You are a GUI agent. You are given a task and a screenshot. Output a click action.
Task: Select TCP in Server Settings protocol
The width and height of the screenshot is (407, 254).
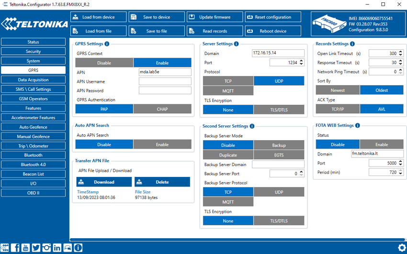(228, 81)
